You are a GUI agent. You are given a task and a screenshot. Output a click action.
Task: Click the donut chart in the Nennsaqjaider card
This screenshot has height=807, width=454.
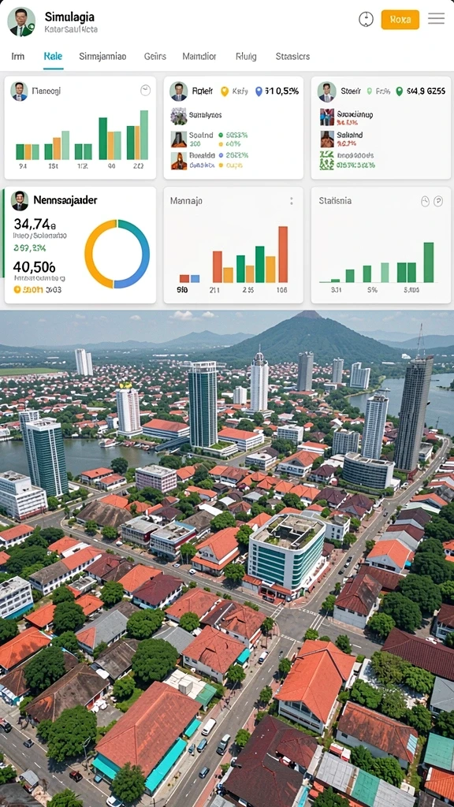click(x=117, y=254)
